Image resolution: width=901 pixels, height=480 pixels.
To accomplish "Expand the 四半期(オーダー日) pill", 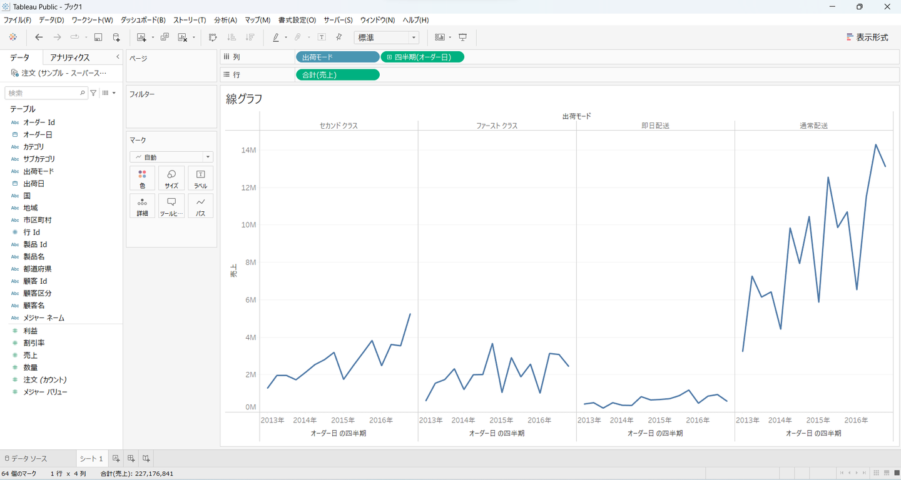I will (x=389, y=57).
